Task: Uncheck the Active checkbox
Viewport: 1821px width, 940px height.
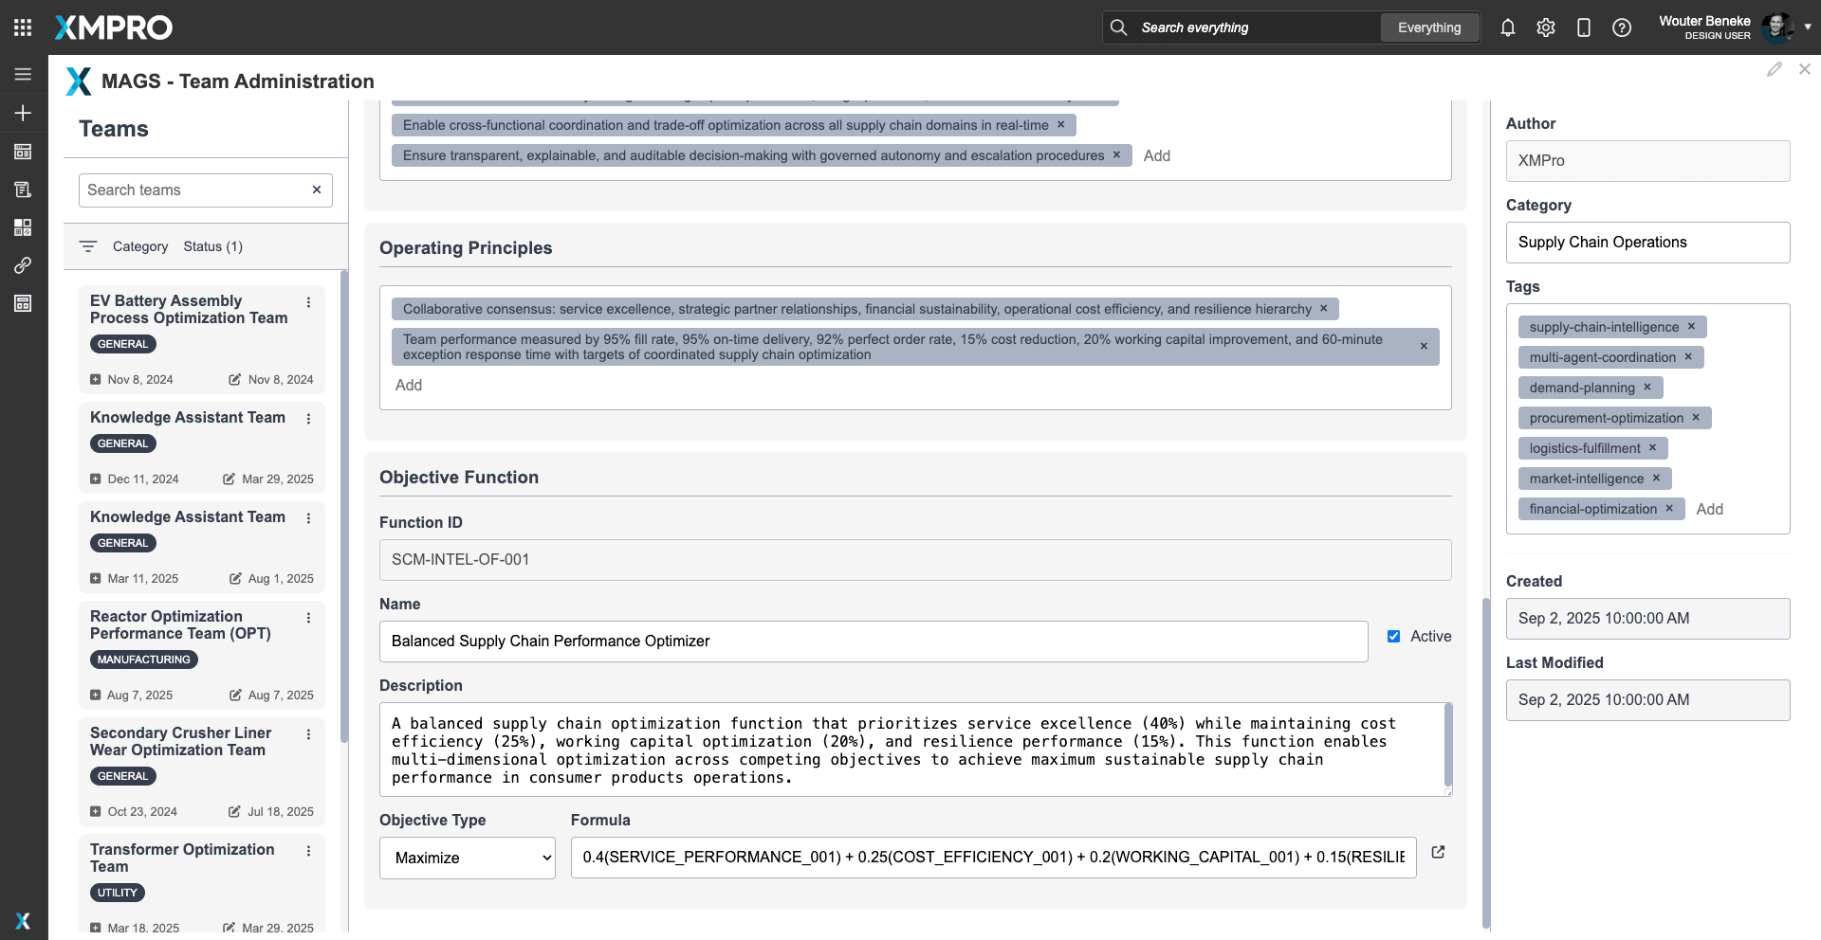Action: (x=1393, y=637)
